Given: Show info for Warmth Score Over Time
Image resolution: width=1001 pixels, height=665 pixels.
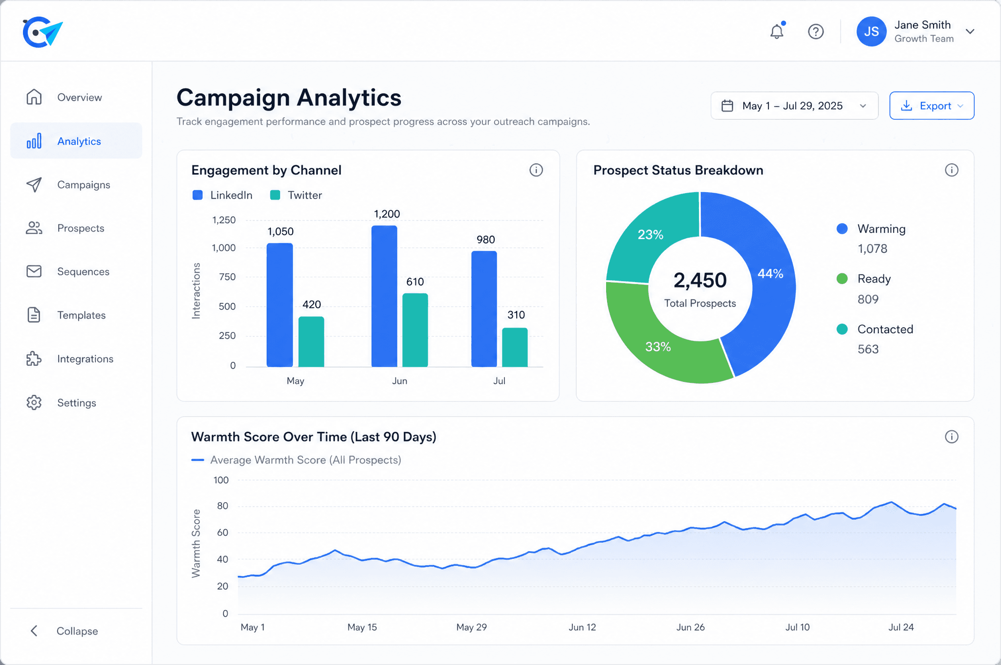Looking at the screenshot, I should point(951,437).
